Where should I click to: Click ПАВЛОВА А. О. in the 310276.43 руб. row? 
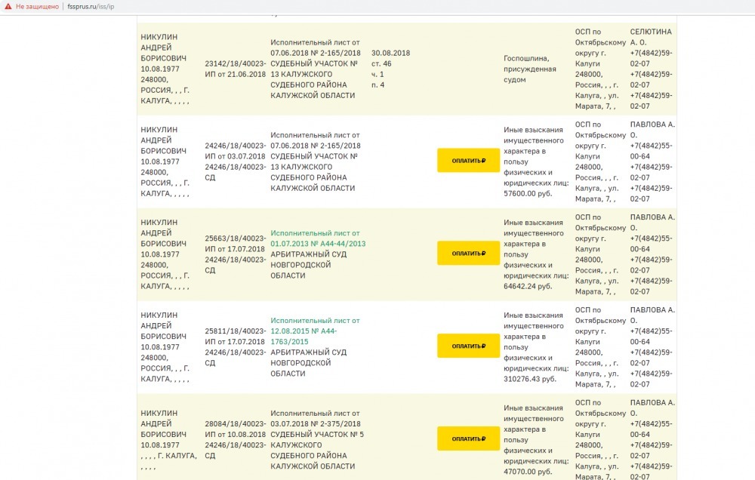(652, 315)
